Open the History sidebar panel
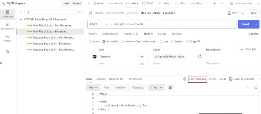This screenshot has height=114, width=261. 8,38
